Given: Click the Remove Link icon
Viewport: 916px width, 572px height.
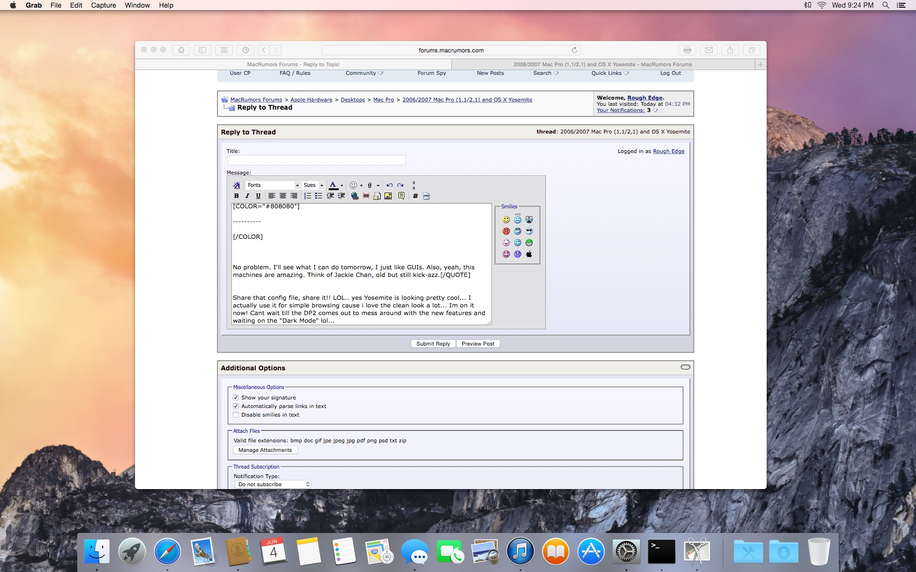Looking at the screenshot, I should click(x=366, y=196).
